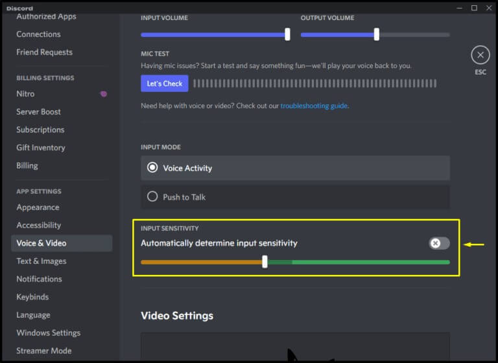
Task: Click the output volume slider handle
Action: tap(376, 35)
